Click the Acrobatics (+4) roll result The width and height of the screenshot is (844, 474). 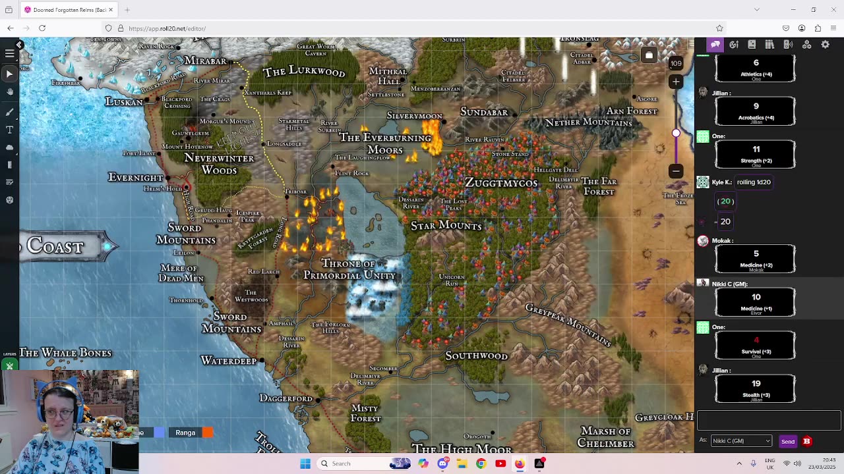pos(756,111)
